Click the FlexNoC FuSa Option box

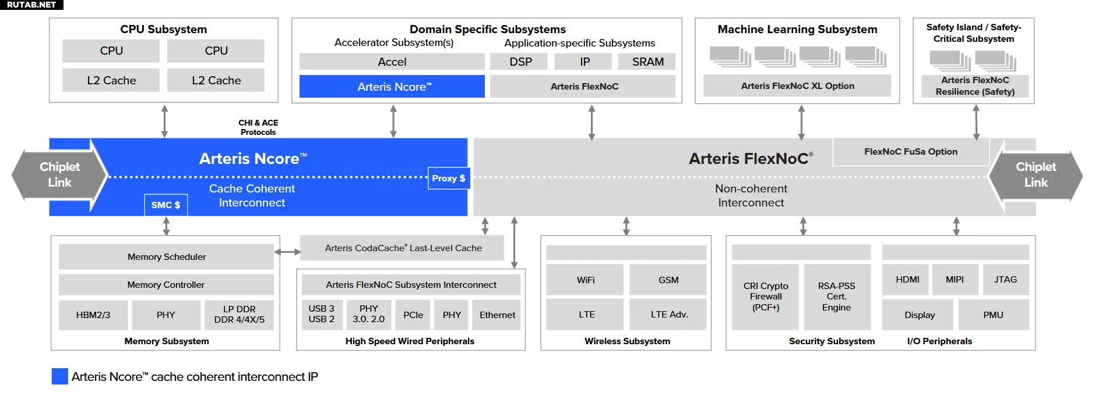click(911, 152)
